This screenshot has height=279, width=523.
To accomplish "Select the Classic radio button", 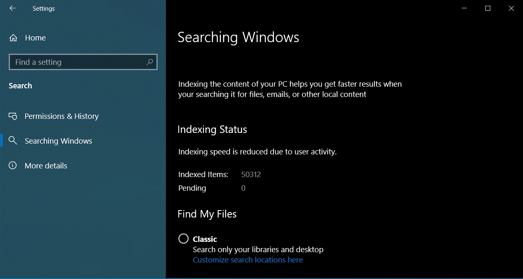I will pos(183,239).
